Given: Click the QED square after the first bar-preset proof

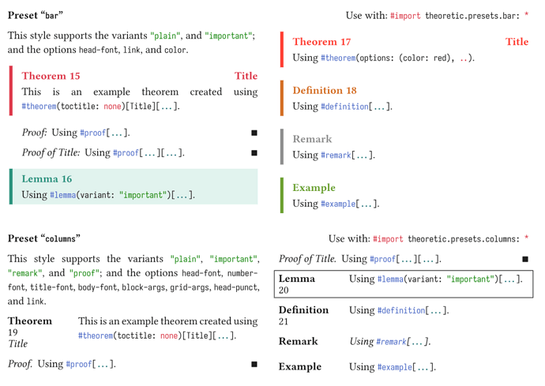Looking at the screenshot, I should (x=254, y=133).
